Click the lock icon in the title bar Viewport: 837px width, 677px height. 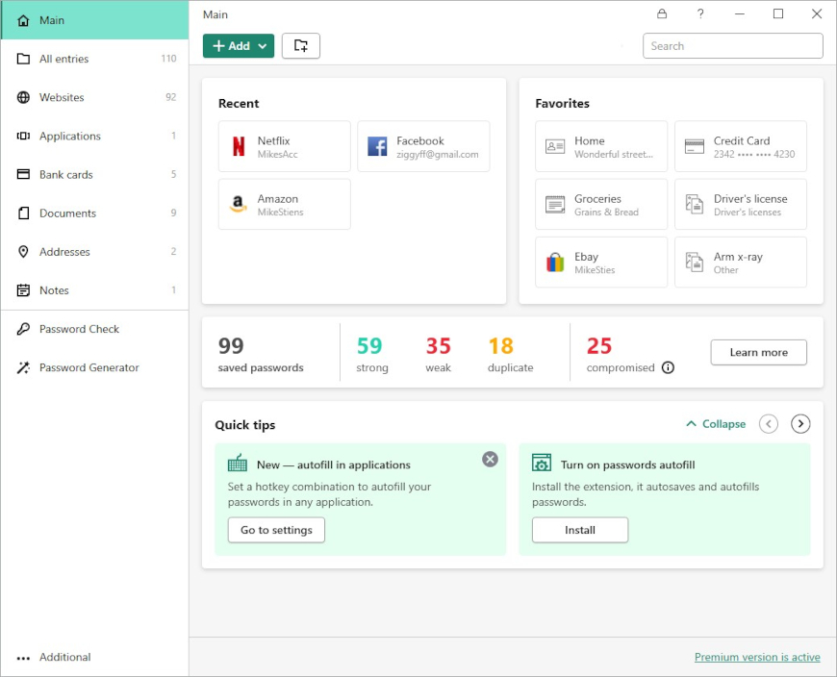coord(662,13)
